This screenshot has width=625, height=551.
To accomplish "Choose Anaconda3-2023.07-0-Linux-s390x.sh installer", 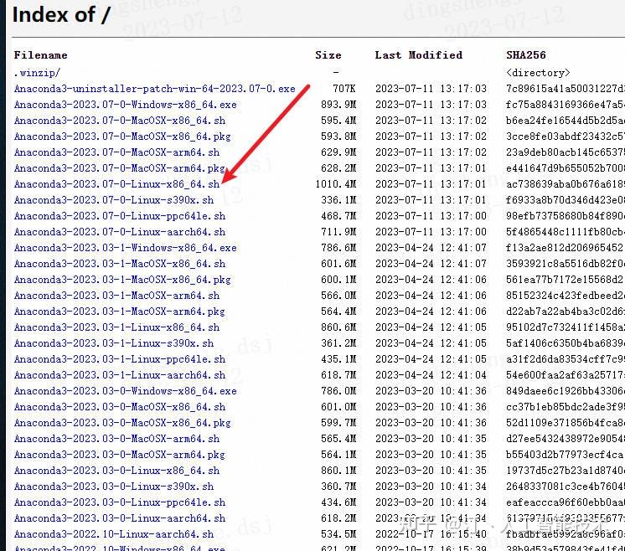I will (114, 200).
